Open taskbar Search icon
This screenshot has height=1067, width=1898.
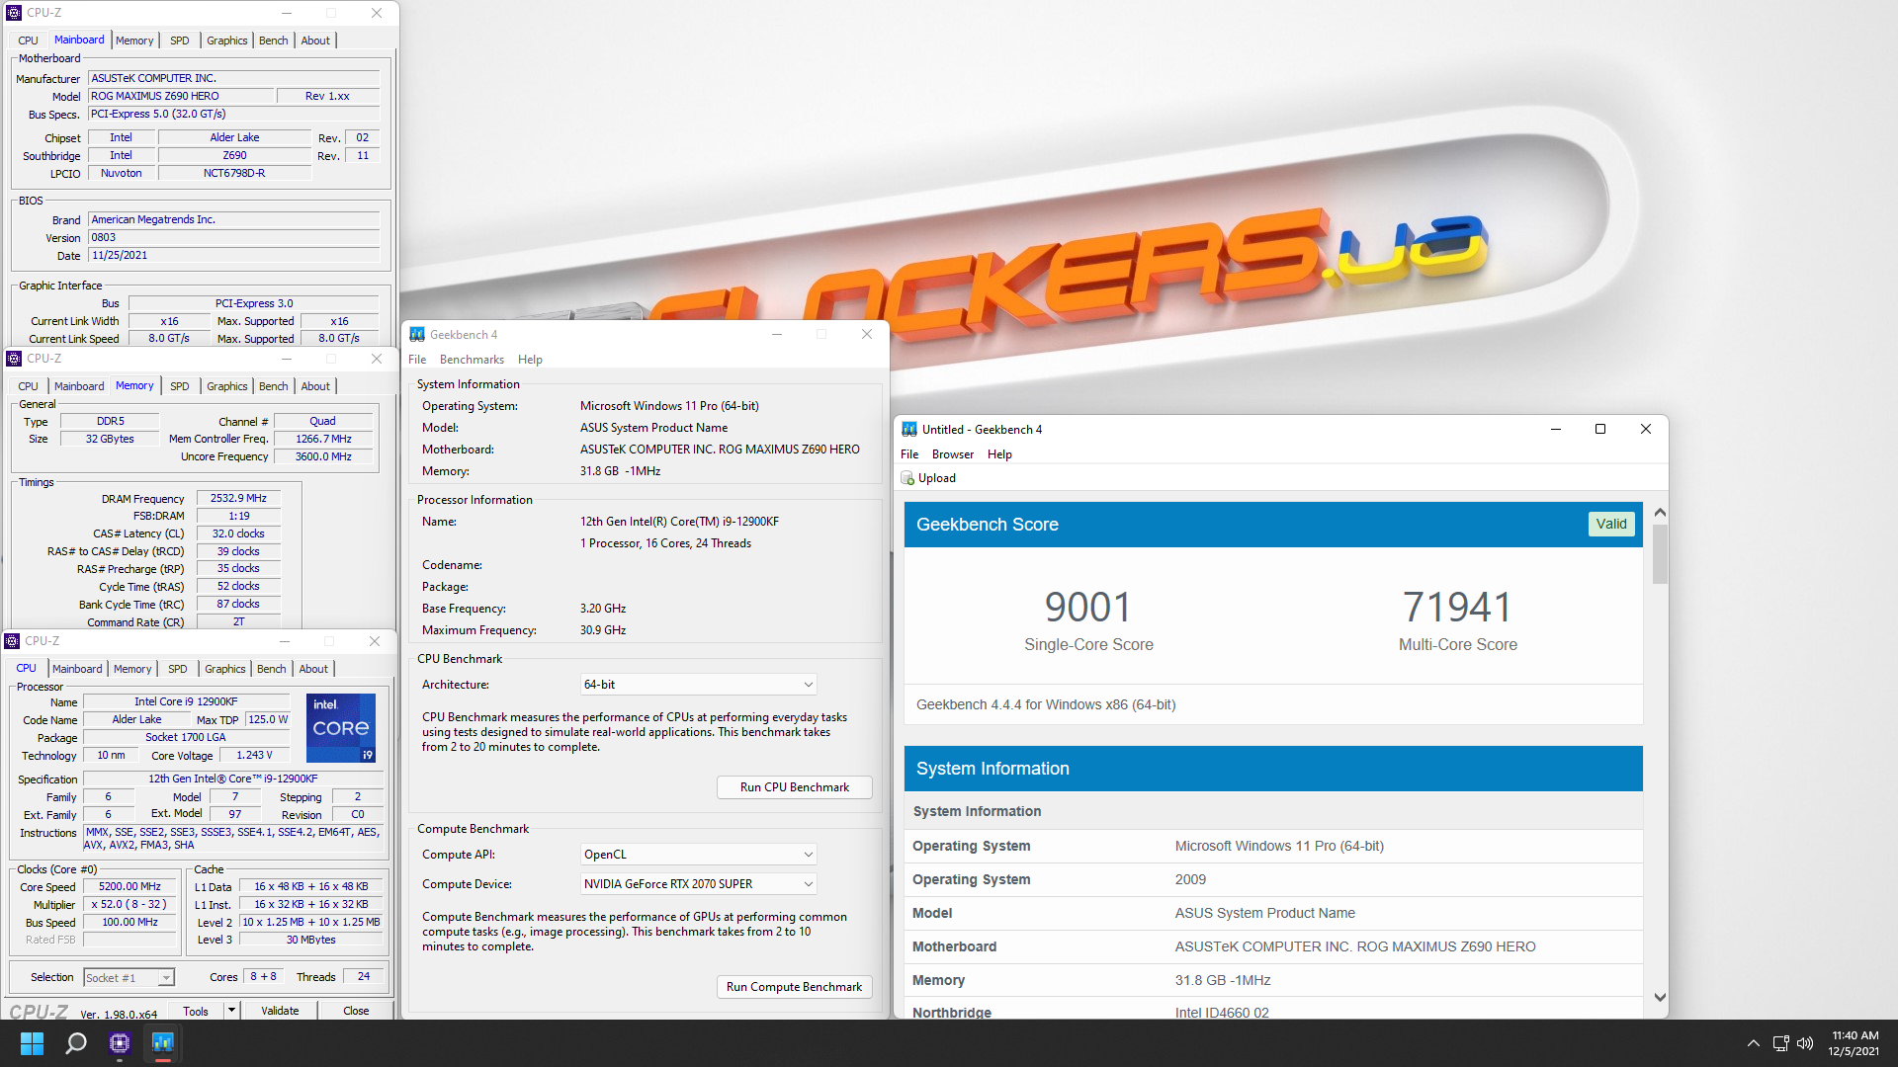(76, 1043)
